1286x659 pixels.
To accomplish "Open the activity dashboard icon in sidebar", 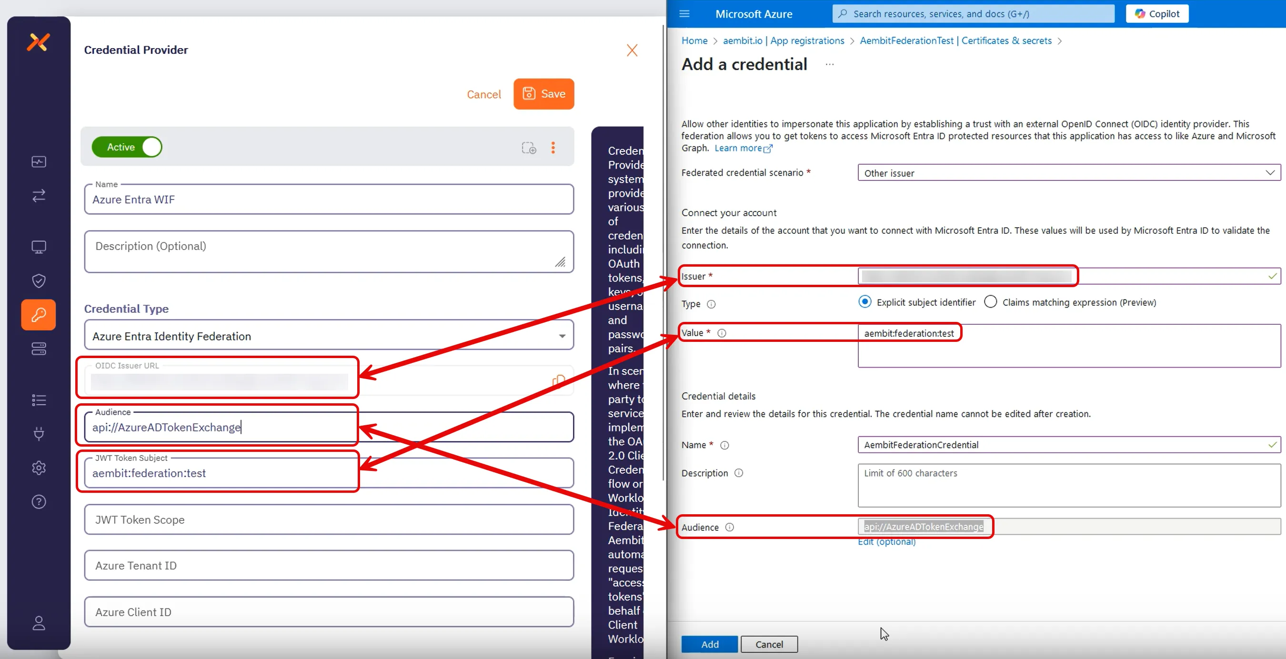I will pos(39,161).
